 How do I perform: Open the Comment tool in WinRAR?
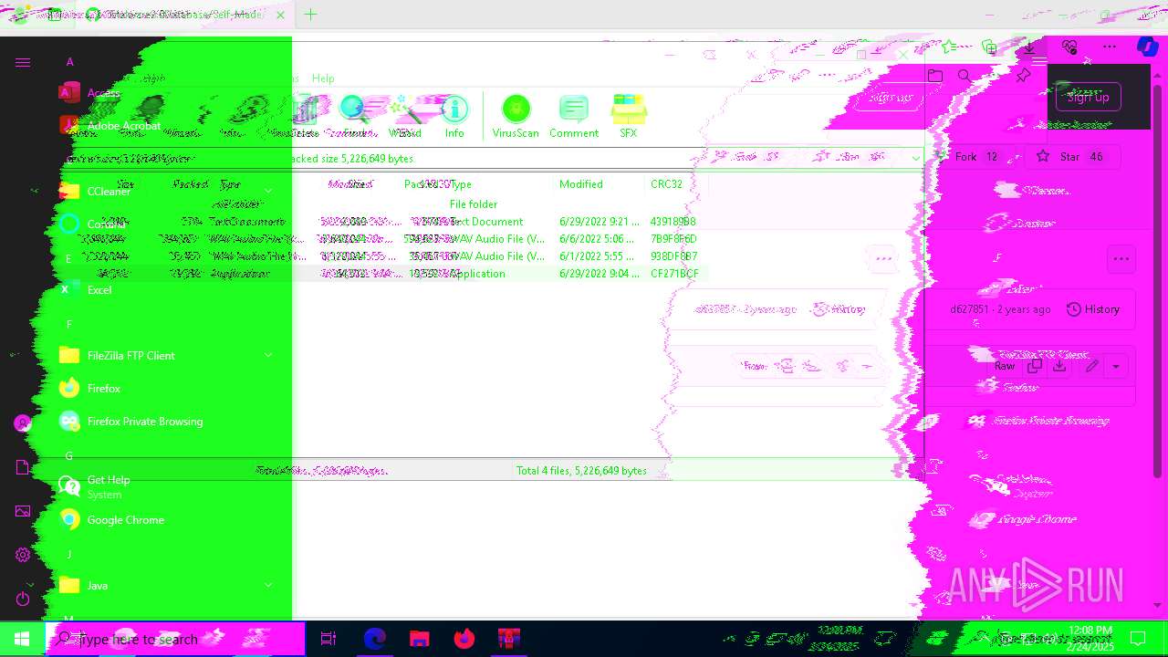[x=573, y=117]
